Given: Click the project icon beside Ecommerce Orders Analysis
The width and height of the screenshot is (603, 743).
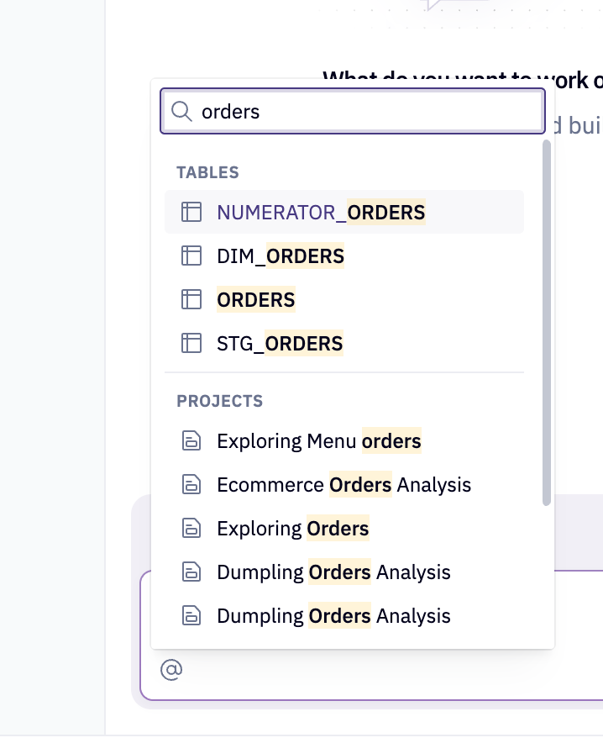Looking at the screenshot, I should (x=191, y=484).
